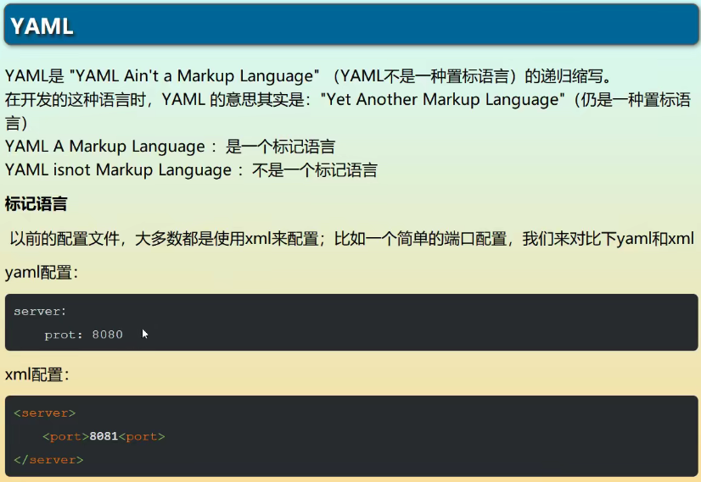Click the "yaml配置:" label

pos(42,272)
